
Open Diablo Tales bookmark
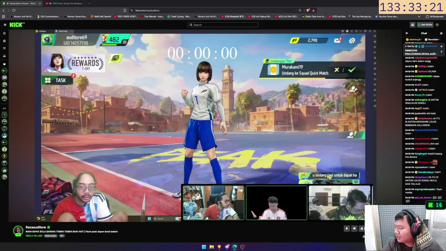coord(313,16)
